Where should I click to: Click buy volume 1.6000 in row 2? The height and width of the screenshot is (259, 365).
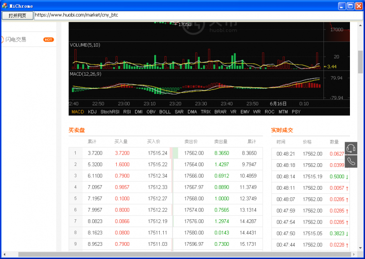click(122, 165)
